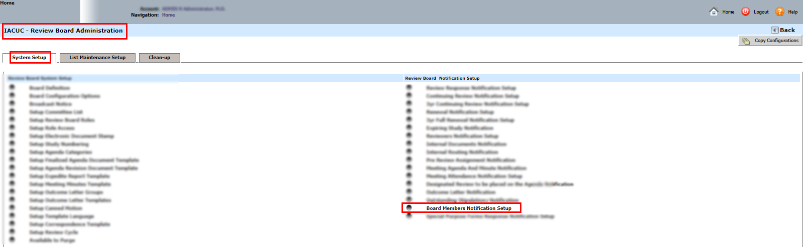Click the Back arrow icon
803x247 pixels.
click(x=774, y=30)
